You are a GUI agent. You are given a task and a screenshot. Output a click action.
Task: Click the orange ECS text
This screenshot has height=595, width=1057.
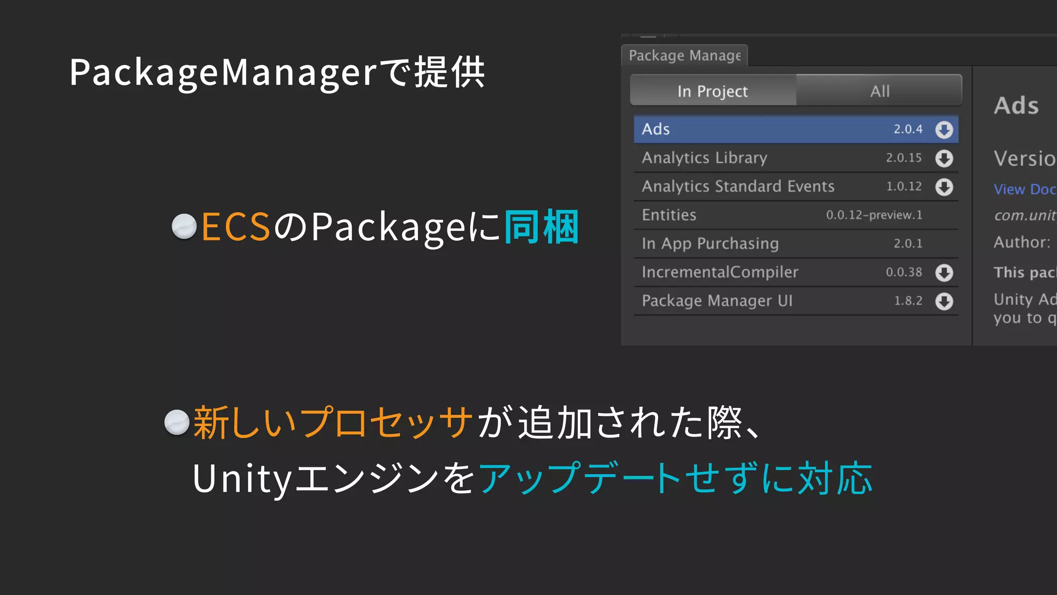[x=236, y=227]
